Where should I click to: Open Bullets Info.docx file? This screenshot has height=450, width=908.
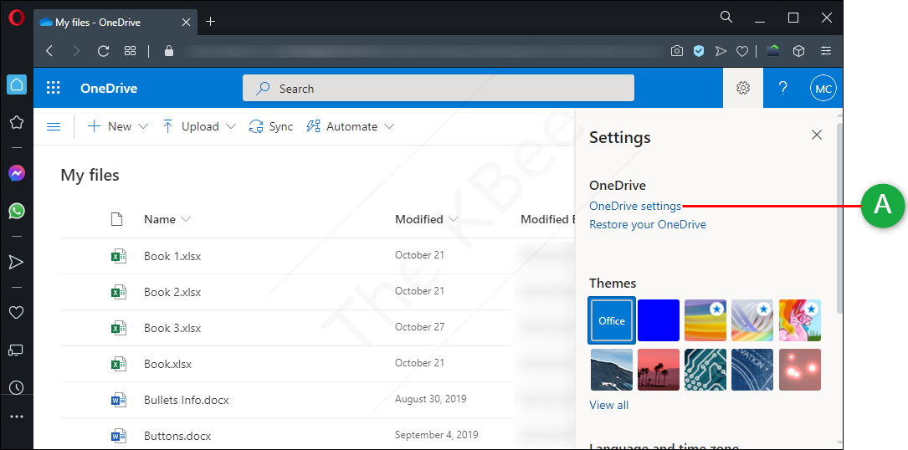[x=187, y=400]
